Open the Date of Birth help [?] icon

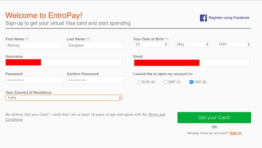point(167,39)
